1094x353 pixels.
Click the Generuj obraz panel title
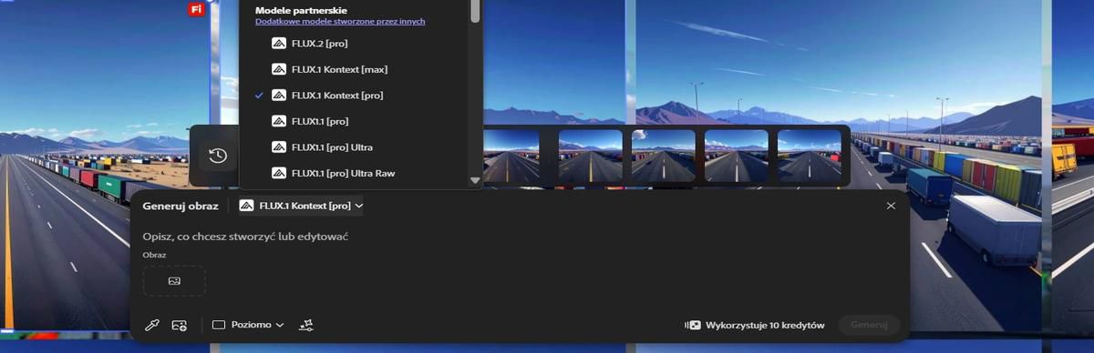click(x=181, y=206)
